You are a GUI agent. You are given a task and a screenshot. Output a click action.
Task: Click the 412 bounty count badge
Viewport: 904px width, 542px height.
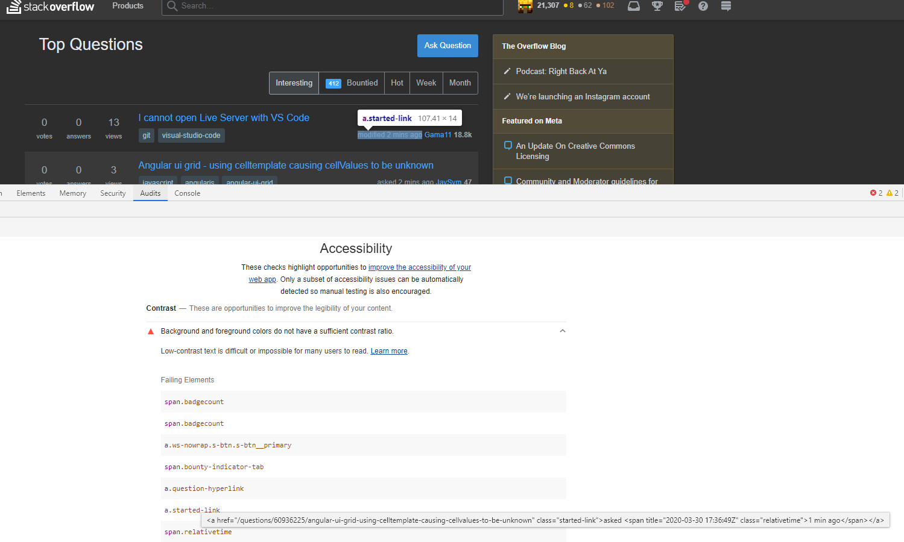[x=333, y=84]
